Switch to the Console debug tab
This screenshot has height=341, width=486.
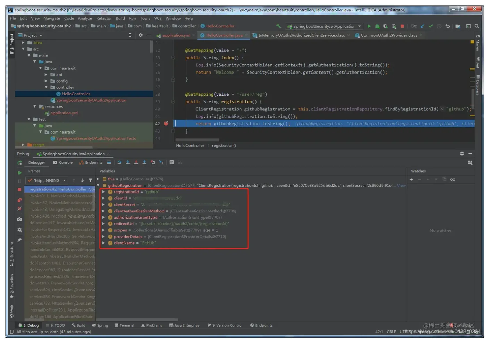pos(63,162)
